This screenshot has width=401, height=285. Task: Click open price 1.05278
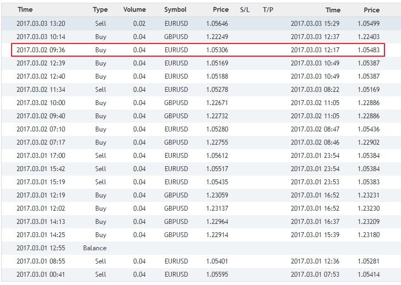tap(217, 90)
